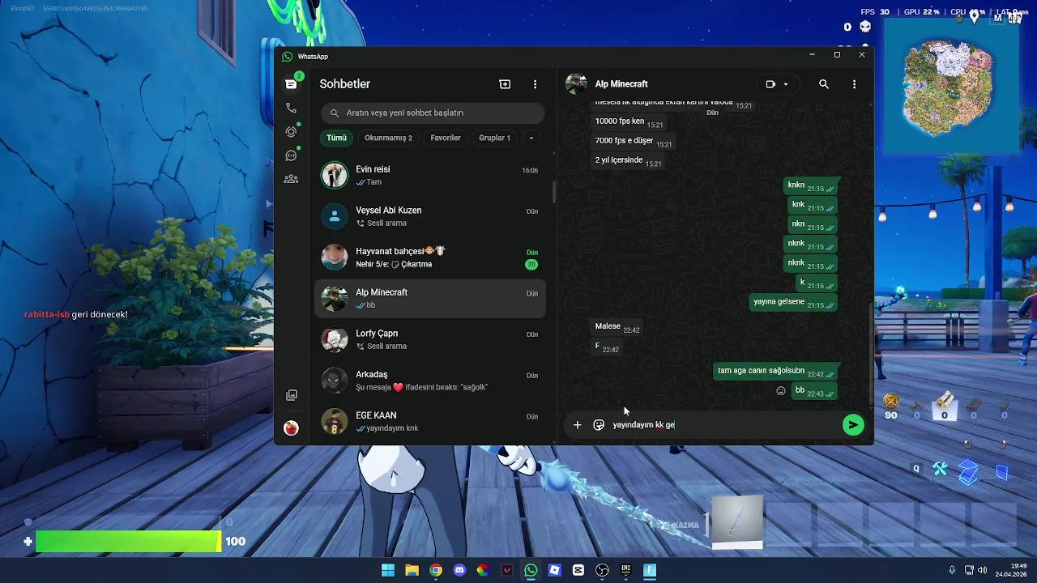Screen dimensions: 1037x583
Task: Open the Alp Minecraft chat options menu
Action: tap(854, 84)
